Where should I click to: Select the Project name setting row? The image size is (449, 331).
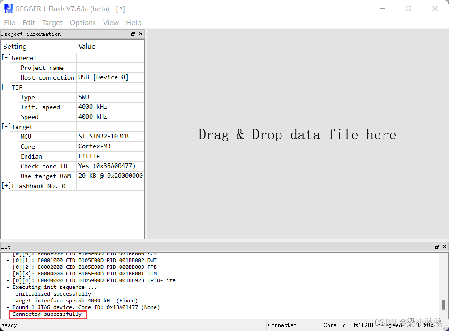coord(82,68)
